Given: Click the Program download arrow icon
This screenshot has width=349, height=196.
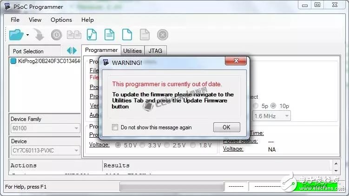Looking at the screenshot, I should point(40,35).
